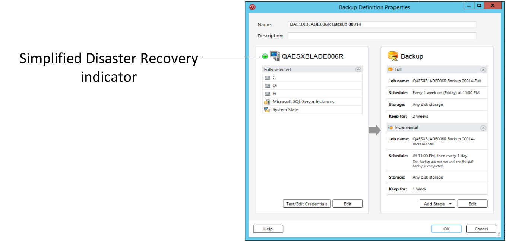Viewport: 506px width, 242px height.
Task: Open Test/Edit Credentials
Action: coord(307,204)
